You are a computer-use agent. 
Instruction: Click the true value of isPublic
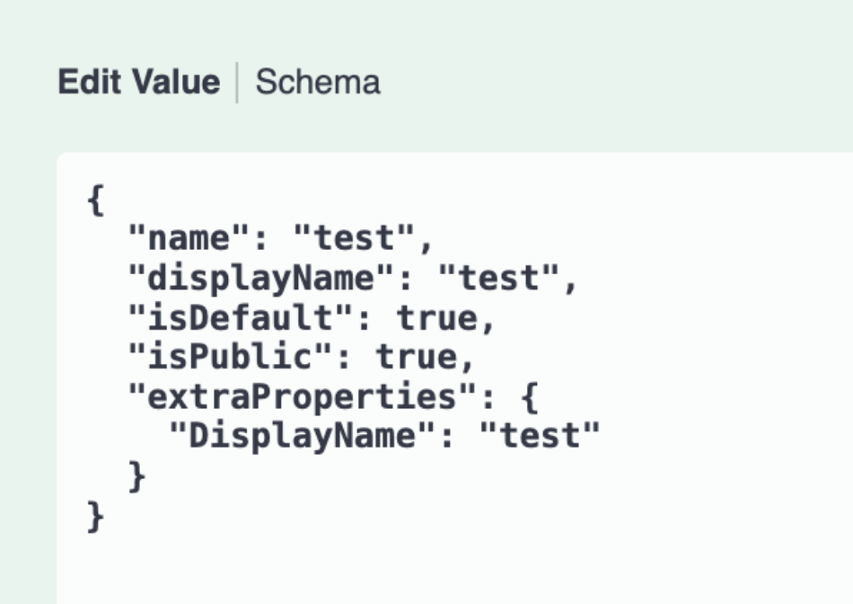[x=415, y=357]
